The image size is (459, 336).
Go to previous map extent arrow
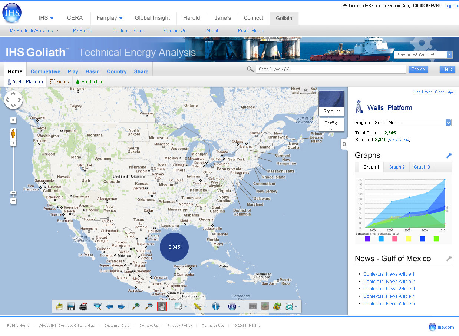pos(109,306)
